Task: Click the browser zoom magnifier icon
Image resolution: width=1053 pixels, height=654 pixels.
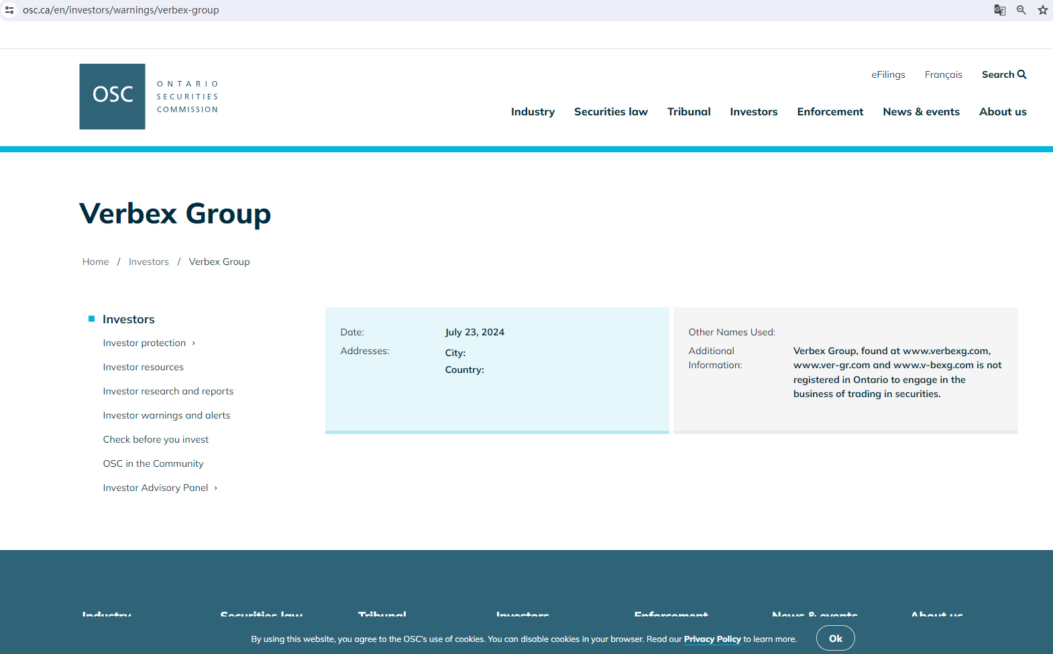Action: pyautogui.click(x=1021, y=10)
